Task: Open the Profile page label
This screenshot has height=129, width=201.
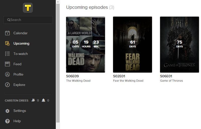Action: pyautogui.click(x=18, y=74)
